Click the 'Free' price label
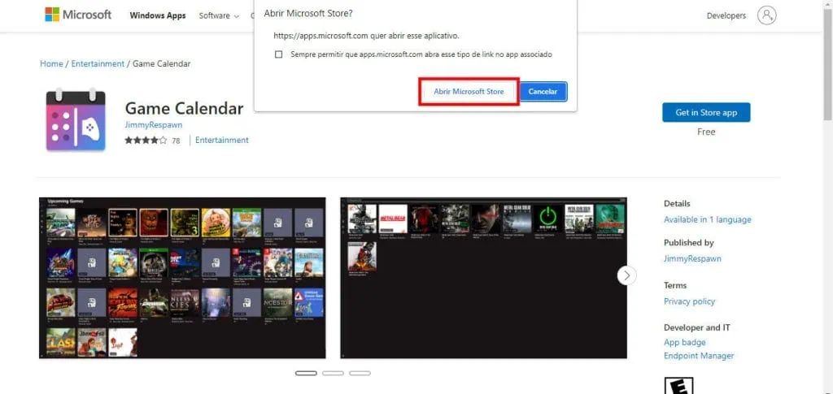833x394 pixels. pos(706,132)
